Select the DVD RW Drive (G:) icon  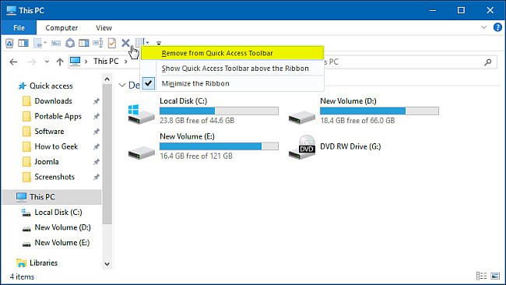point(302,147)
